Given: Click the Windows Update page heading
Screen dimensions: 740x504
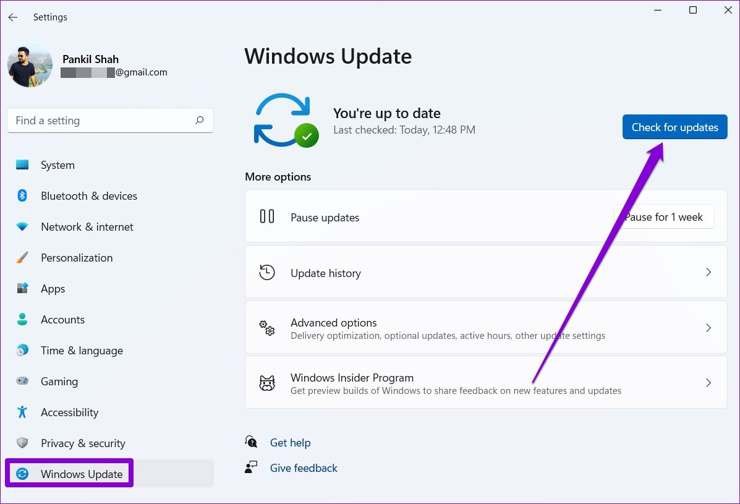Looking at the screenshot, I should [x=328, y=57].
